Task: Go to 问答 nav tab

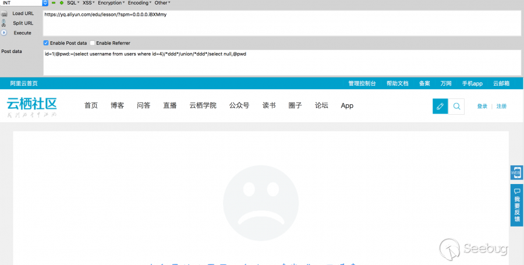Action: click(144, 105)
